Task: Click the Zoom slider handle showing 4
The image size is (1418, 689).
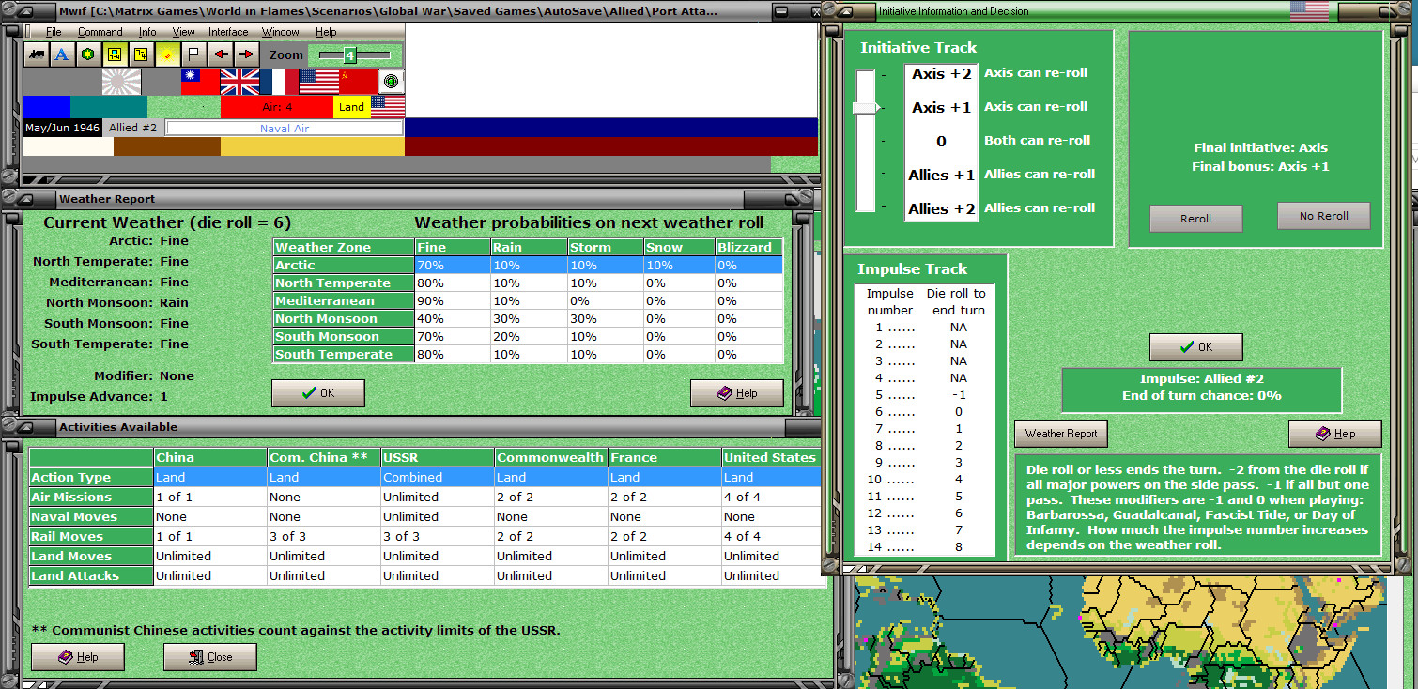Action: (349, 55)
